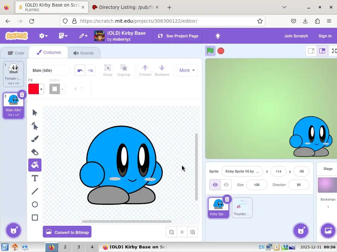Select the Circle tool

pos(35,204)
